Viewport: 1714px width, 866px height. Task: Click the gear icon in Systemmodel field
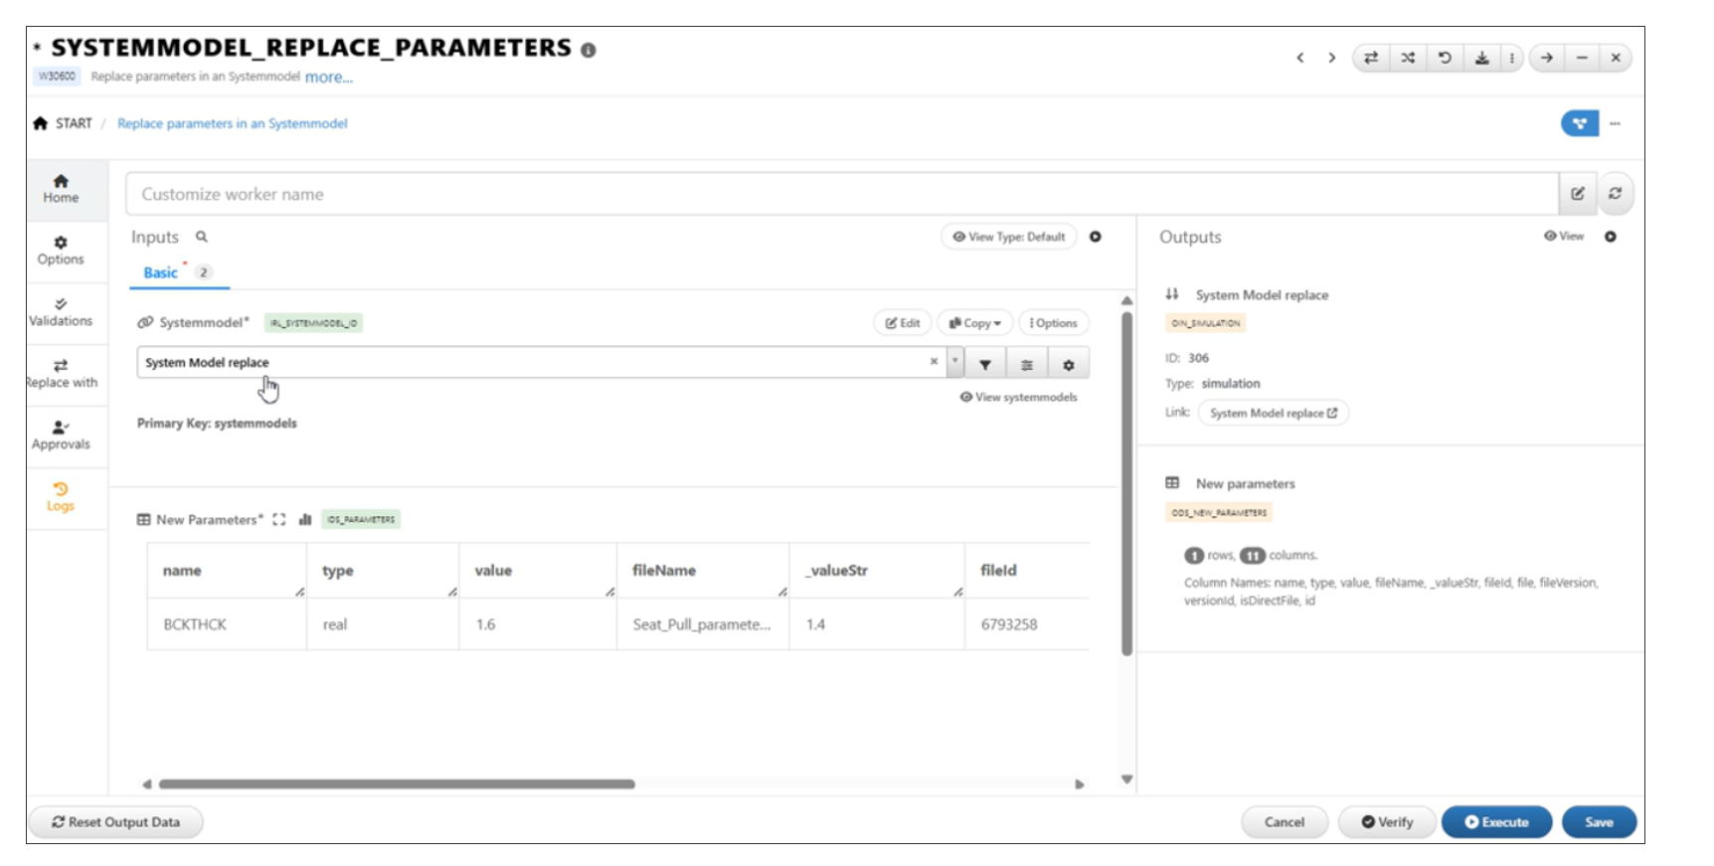coord(1068,364)
